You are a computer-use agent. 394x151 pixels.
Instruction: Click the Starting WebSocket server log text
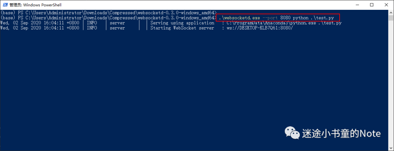[x=182, y=28]
